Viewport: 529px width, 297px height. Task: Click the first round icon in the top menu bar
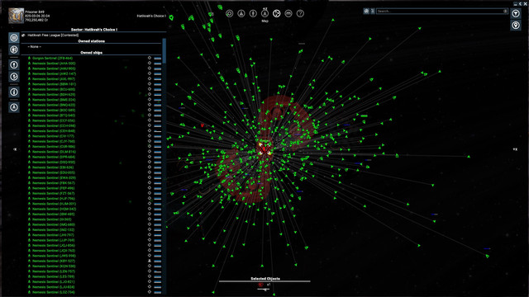click(230, 13)
